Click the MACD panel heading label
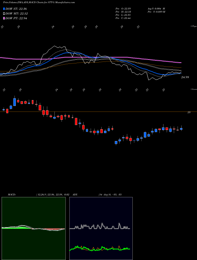 click(x=11, y=195)
